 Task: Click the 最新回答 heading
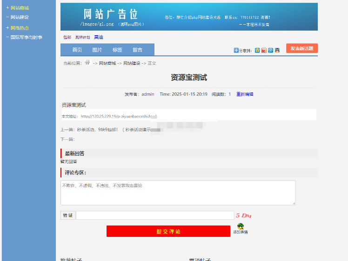point(74,153)
